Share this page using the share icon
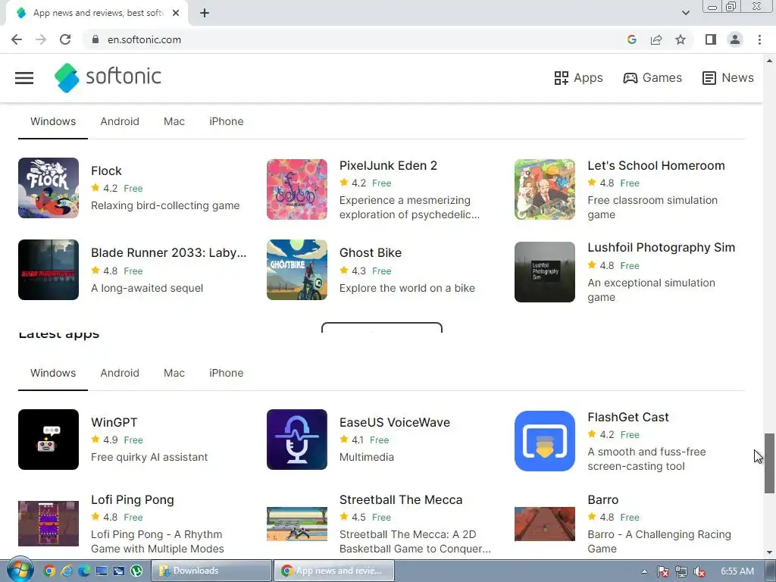This screenshot has height=582, width=776. 656,39
